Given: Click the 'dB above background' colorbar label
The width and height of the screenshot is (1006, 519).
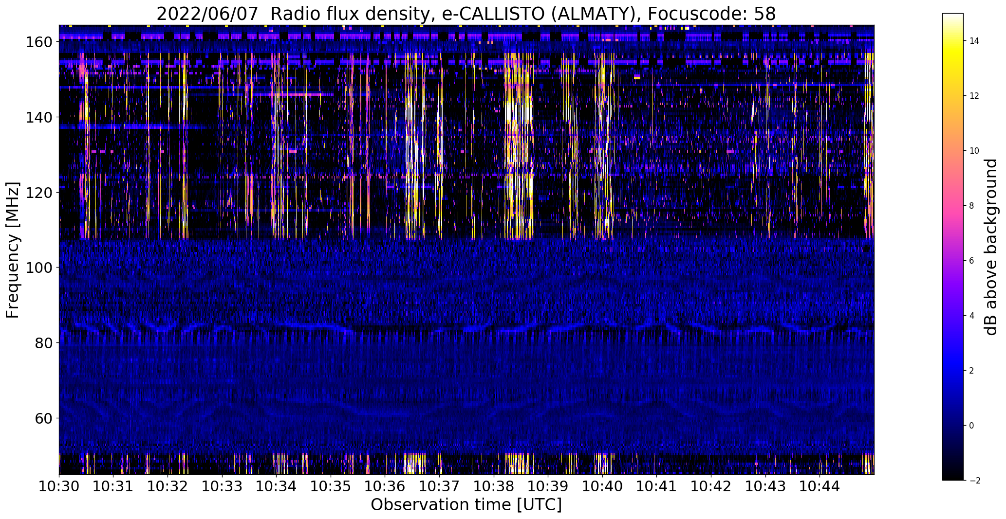Looking at the screenshot, I should tap(991, 247).
